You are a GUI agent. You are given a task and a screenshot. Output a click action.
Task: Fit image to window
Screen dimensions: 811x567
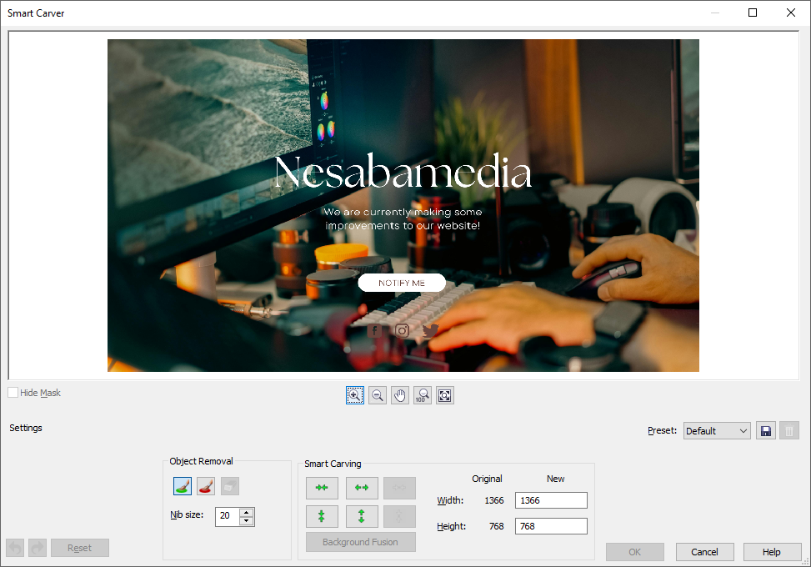[x=445, y=395]
